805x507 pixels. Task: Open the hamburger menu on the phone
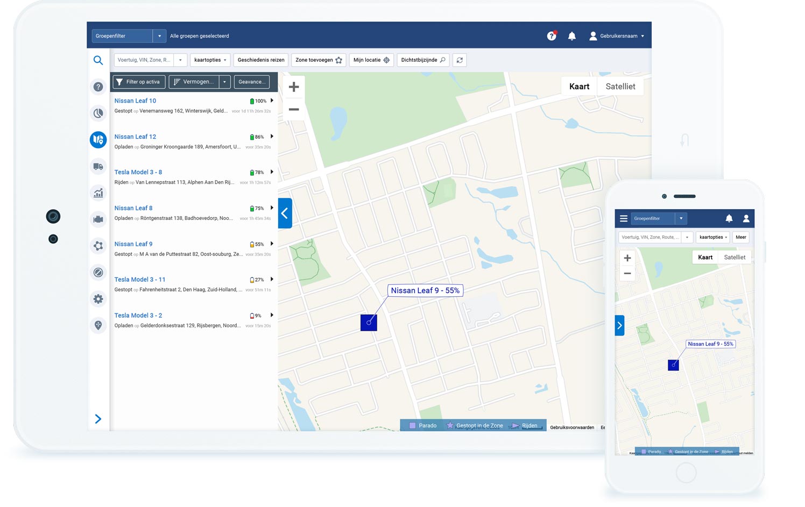tap(624, 218)
